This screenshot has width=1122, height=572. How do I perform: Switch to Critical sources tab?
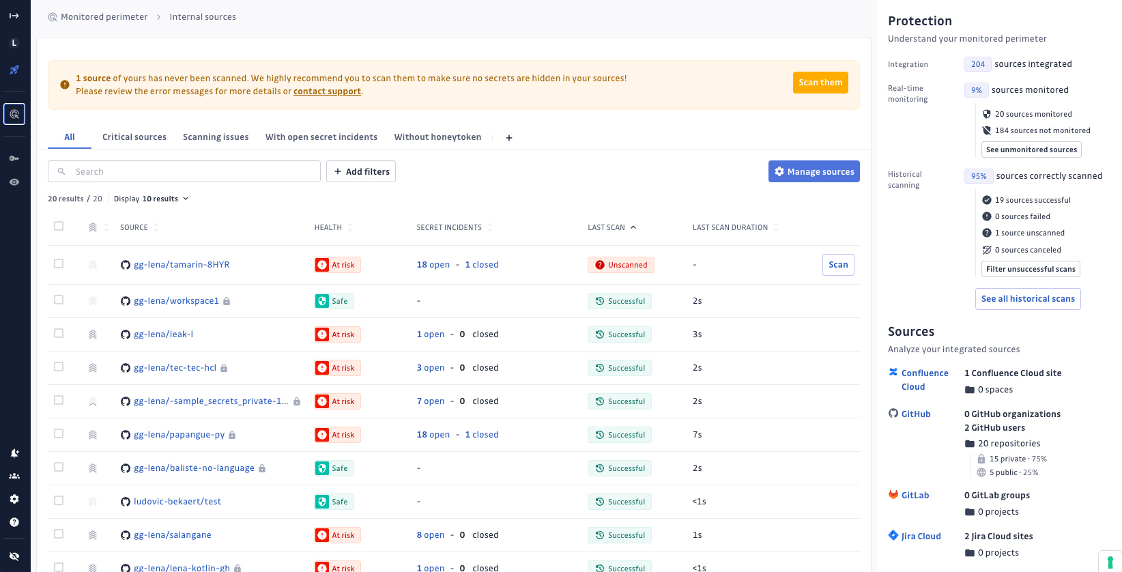pos(134,137)
